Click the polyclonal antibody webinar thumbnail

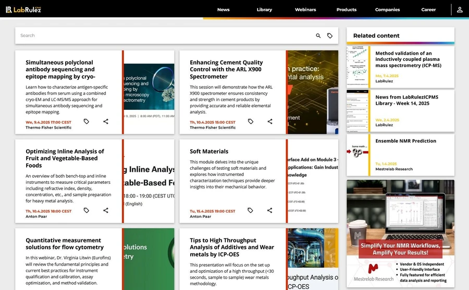[149, 92]
